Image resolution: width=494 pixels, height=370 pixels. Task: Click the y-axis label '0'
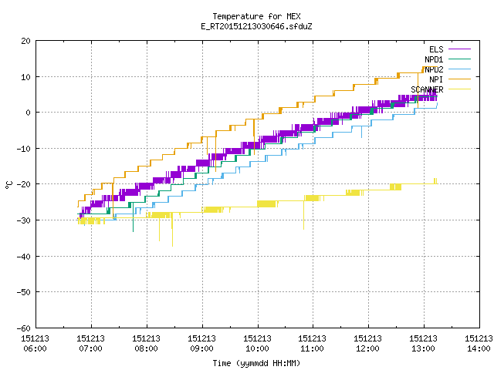[x=28, y=113]
